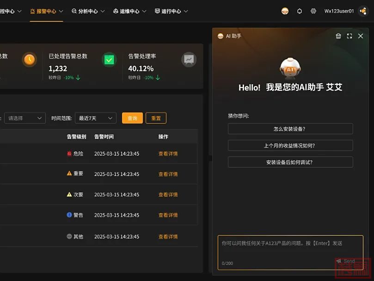Expand the 运行中心 menu
This screenshot has height=281, width=374.
pos(172,11)
